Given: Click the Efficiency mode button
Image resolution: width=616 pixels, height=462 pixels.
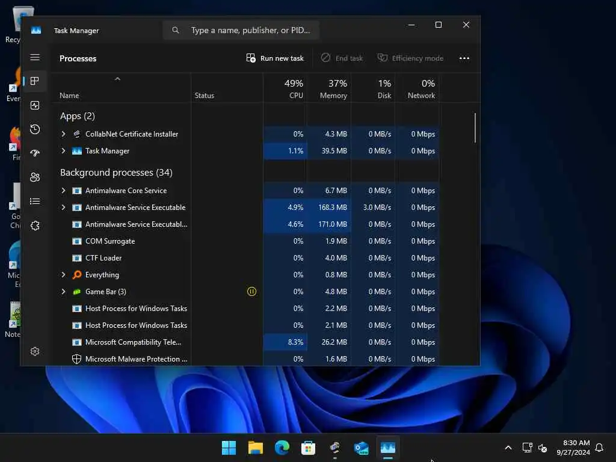Looking at the screenshot, I should pyautogui.click(x=410, y=58).
